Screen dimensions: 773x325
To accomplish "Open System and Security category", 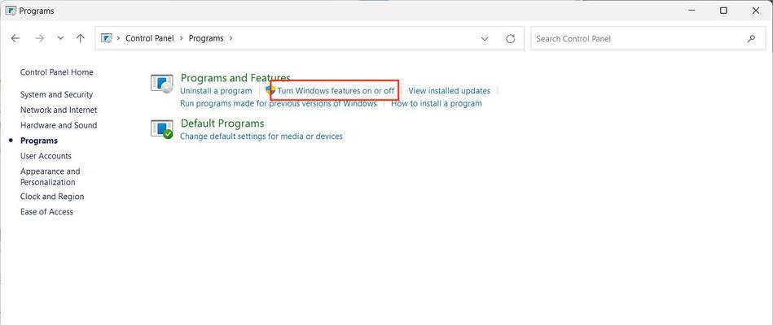I will [x=57, y=95].
